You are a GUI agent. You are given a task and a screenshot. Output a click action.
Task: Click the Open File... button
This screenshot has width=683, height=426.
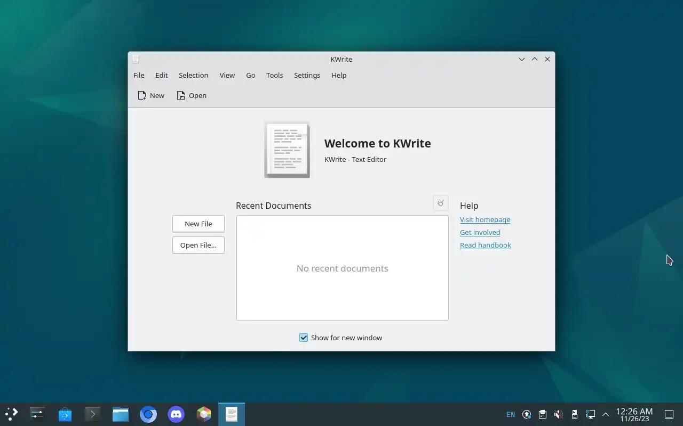tap(198, 245)
